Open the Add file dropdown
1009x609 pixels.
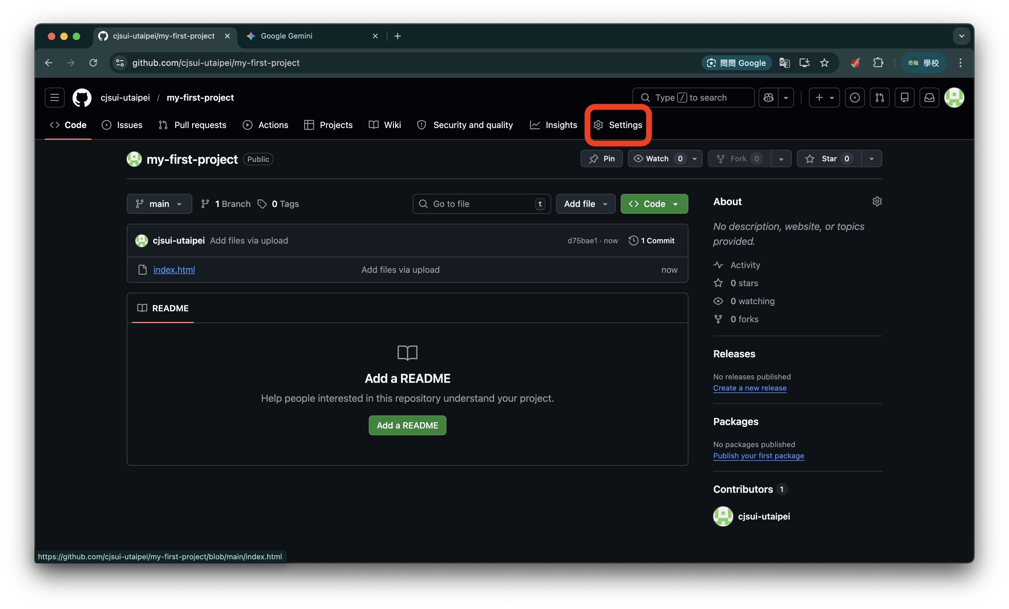point(586,204)
